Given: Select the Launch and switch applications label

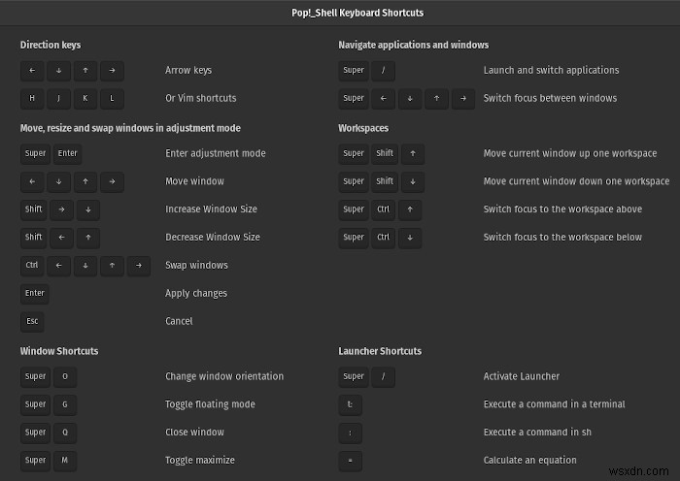Looking at the screenshot, I should point(551,70).
